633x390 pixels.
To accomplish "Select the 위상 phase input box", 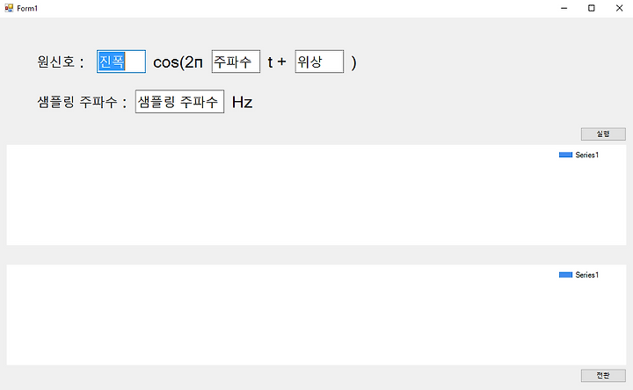I will (319, 61).
